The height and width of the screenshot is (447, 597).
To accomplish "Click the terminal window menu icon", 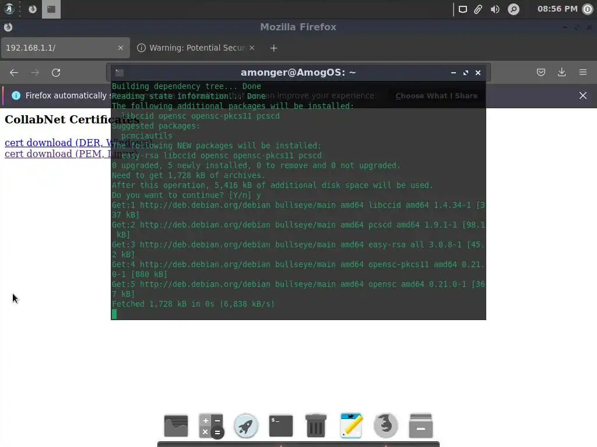I will pyautogui.click(x=120, y=72).
